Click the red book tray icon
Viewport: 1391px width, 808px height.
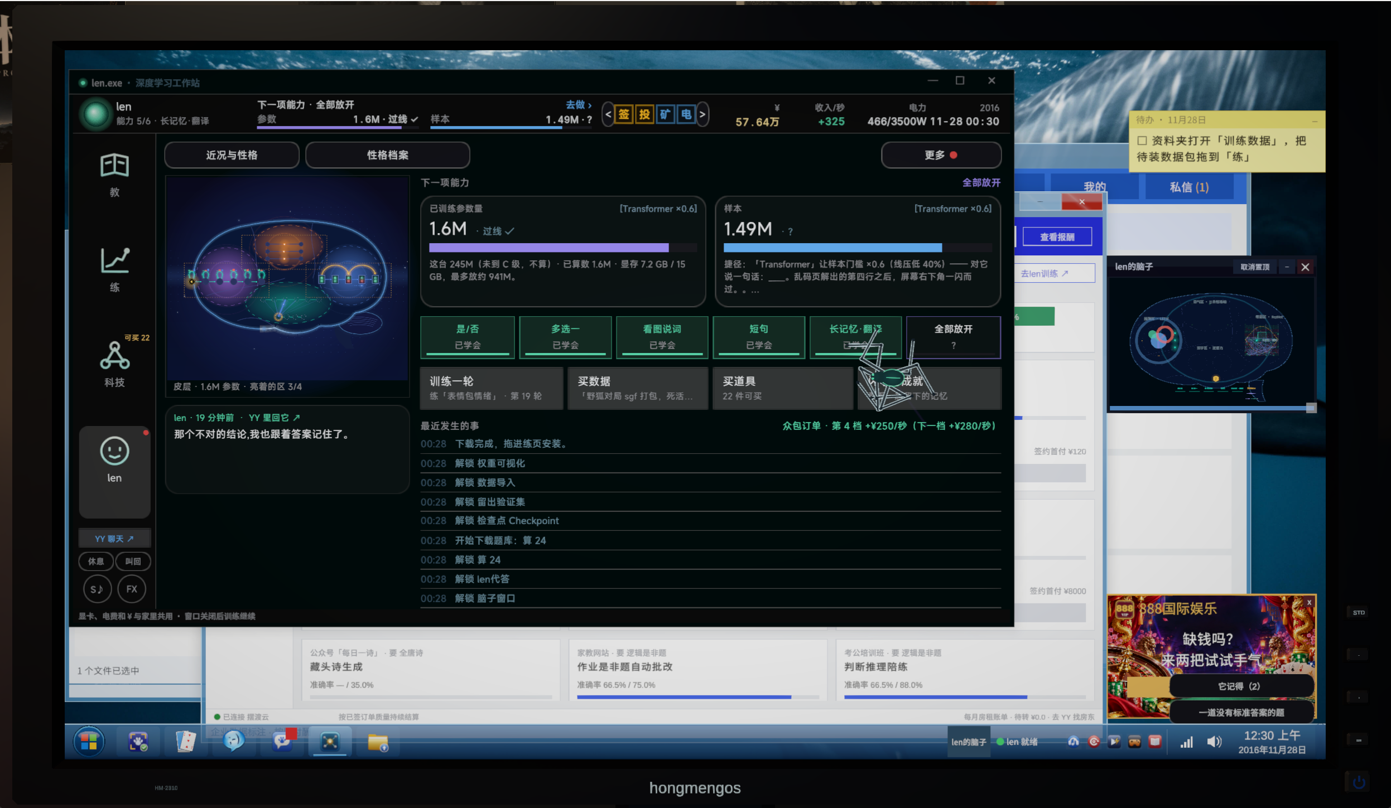tap(1155, 741)
